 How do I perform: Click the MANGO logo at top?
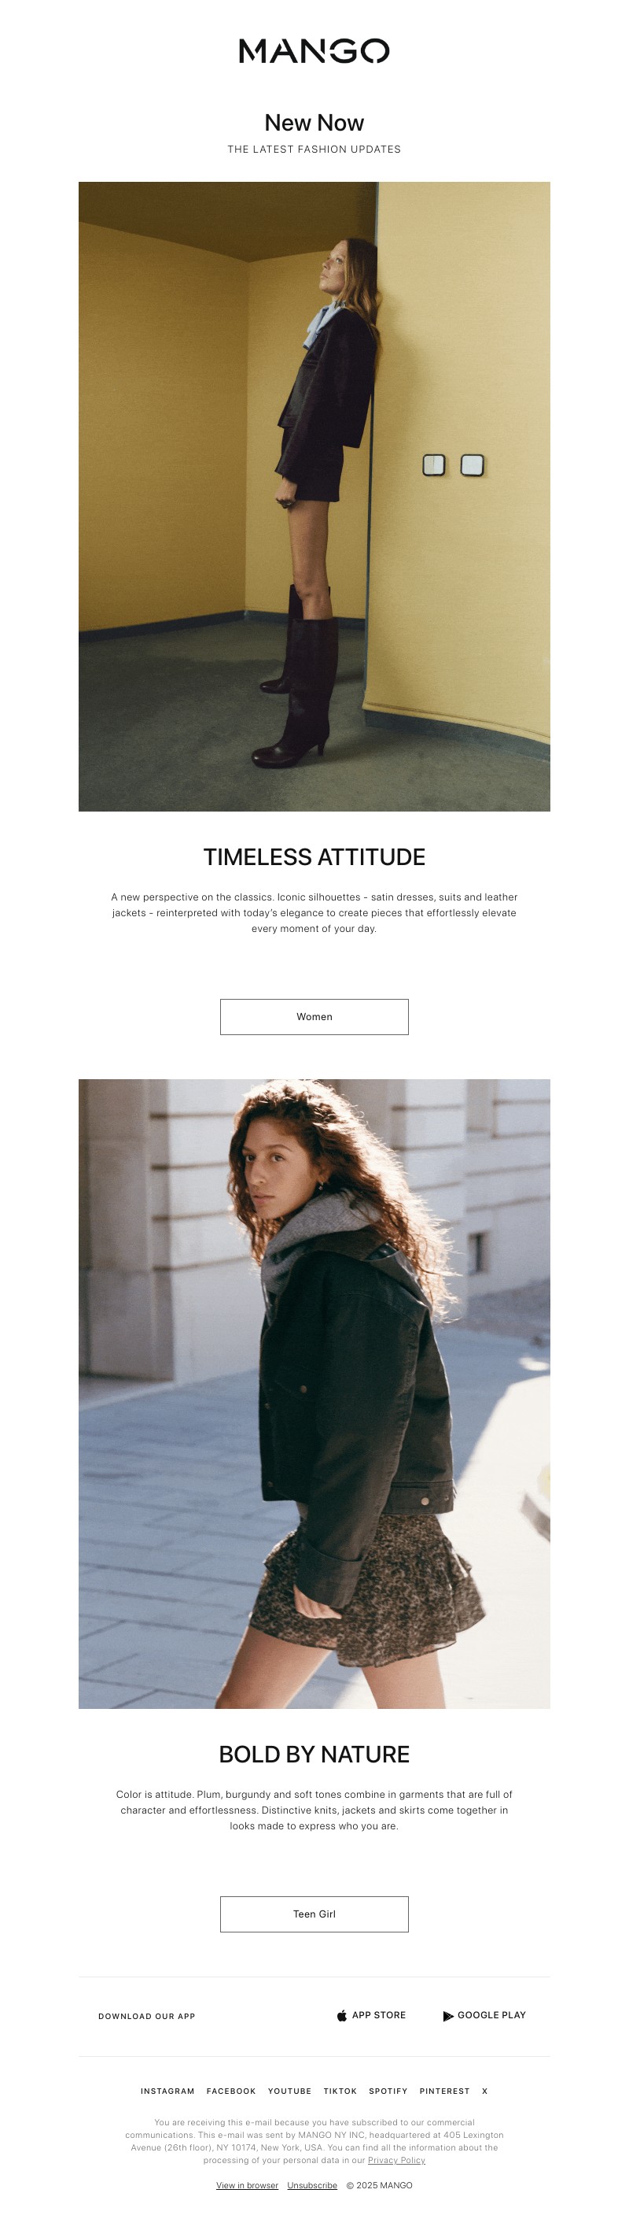pos(314,51)
